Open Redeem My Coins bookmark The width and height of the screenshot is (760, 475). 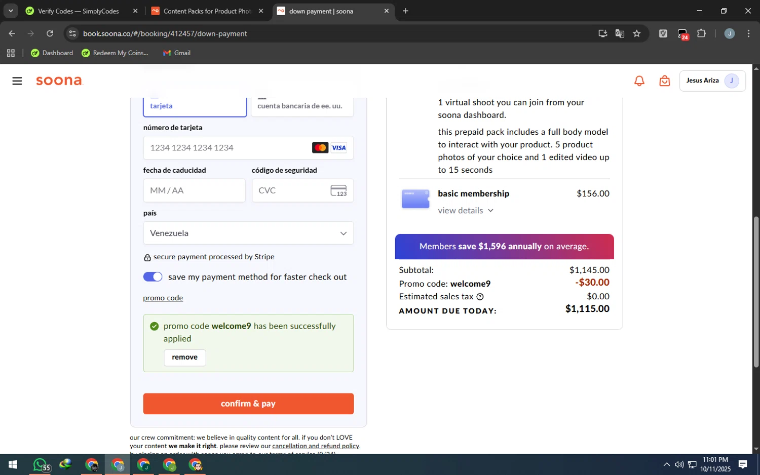click(x=115, y=53)
